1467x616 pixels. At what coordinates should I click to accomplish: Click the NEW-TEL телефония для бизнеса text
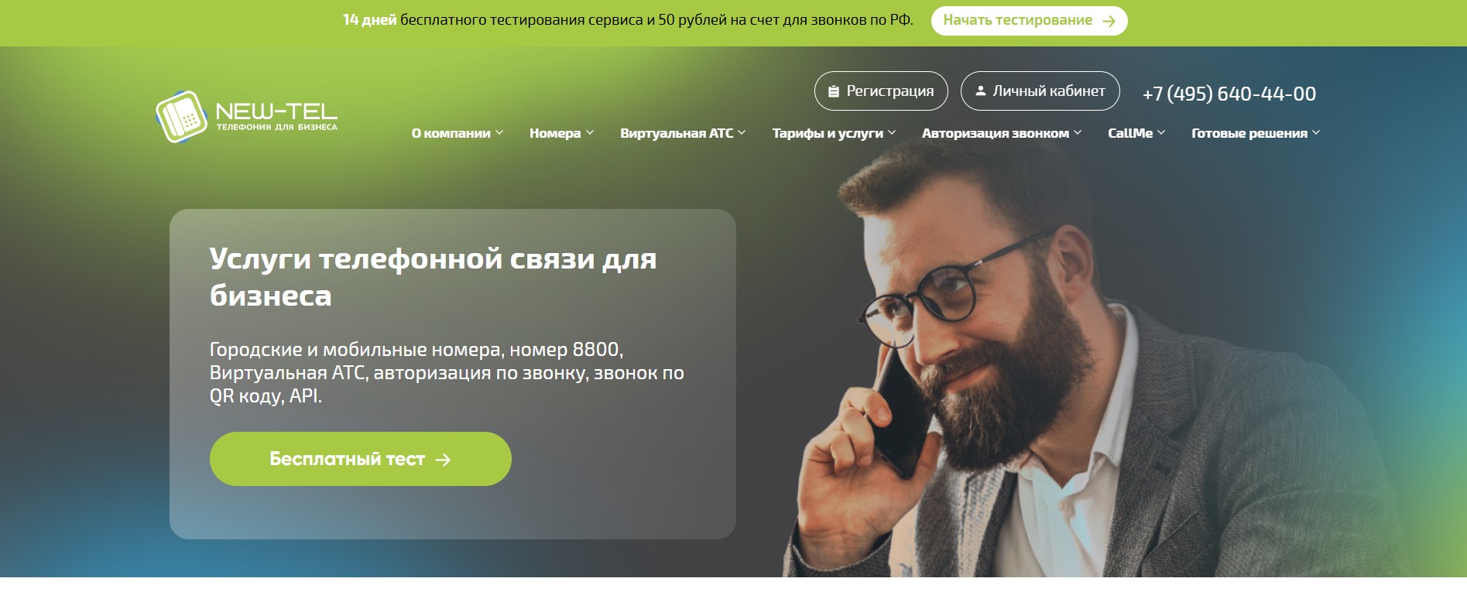[276, 117]
